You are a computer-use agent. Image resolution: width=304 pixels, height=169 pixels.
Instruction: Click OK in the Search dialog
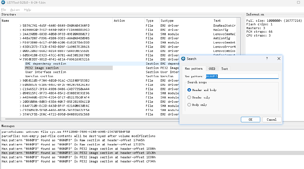pyautogui.click(x=251, y=120)
